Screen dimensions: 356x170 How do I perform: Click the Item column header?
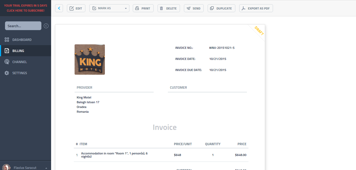coord(83,144)
